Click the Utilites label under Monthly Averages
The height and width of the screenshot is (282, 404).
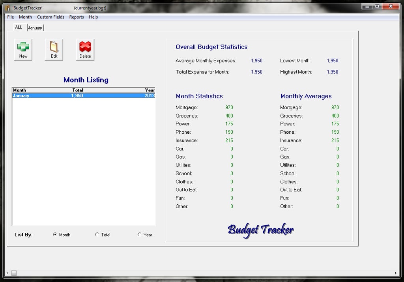pyautogui.click(x=288, y=165)
